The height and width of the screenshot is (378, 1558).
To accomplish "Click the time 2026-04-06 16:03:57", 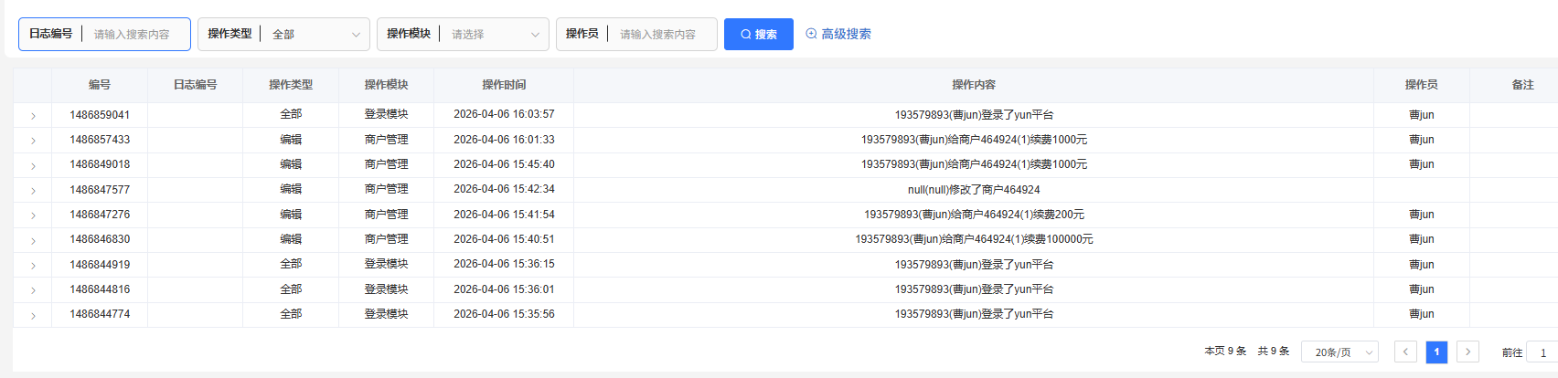I will (x=504, y=115).
